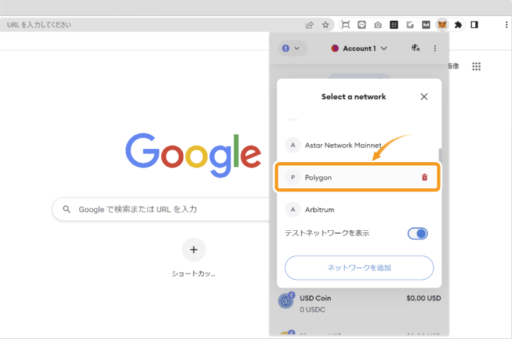The image size is (512, 339).
Task: Open Chrome three-dot browser menu
Action: click(x=506, y=25)
